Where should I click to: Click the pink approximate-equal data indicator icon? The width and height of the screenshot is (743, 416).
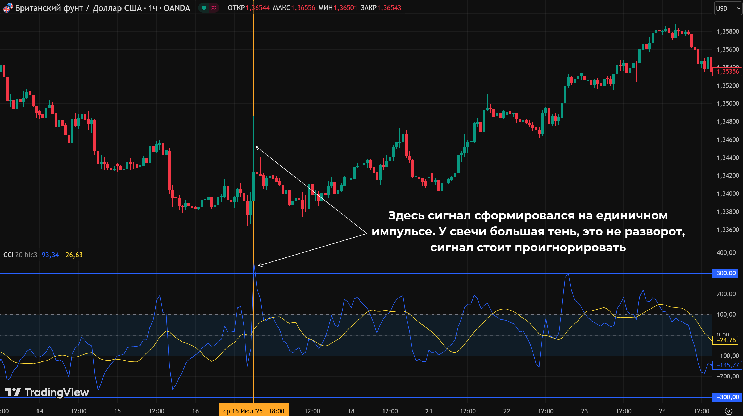[214, 8]
